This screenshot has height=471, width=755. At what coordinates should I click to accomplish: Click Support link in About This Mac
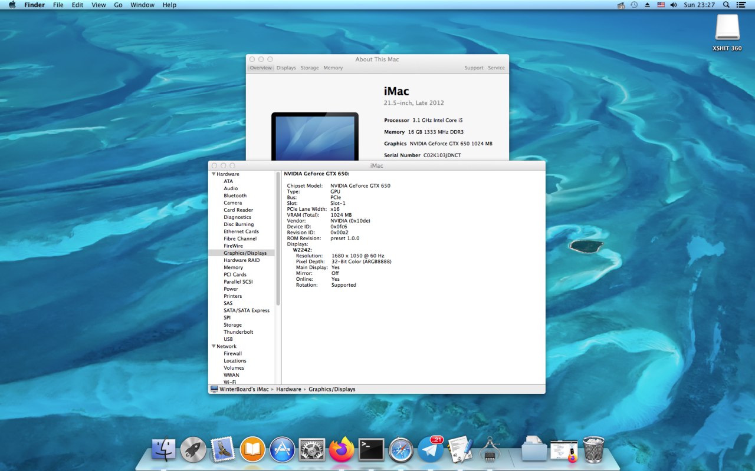click(474, 68)
